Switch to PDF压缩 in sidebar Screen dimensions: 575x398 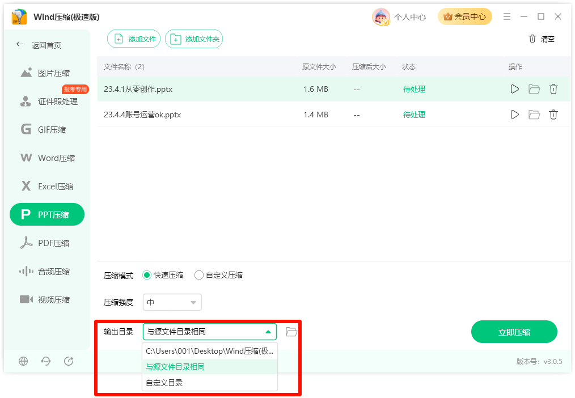45,243
